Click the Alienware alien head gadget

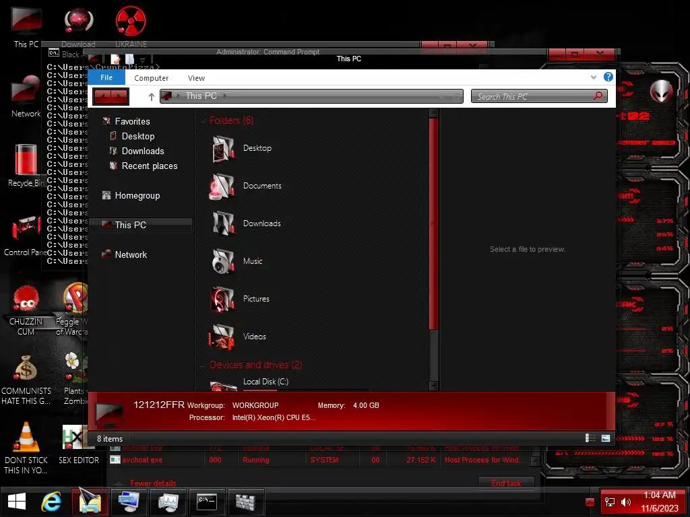pos(662,92)
